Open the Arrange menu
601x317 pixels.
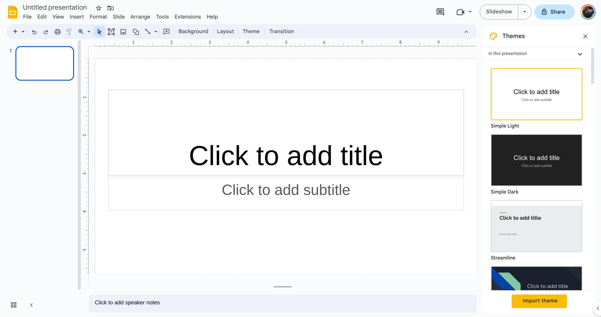pyautogui.click(x=140, y=17)
